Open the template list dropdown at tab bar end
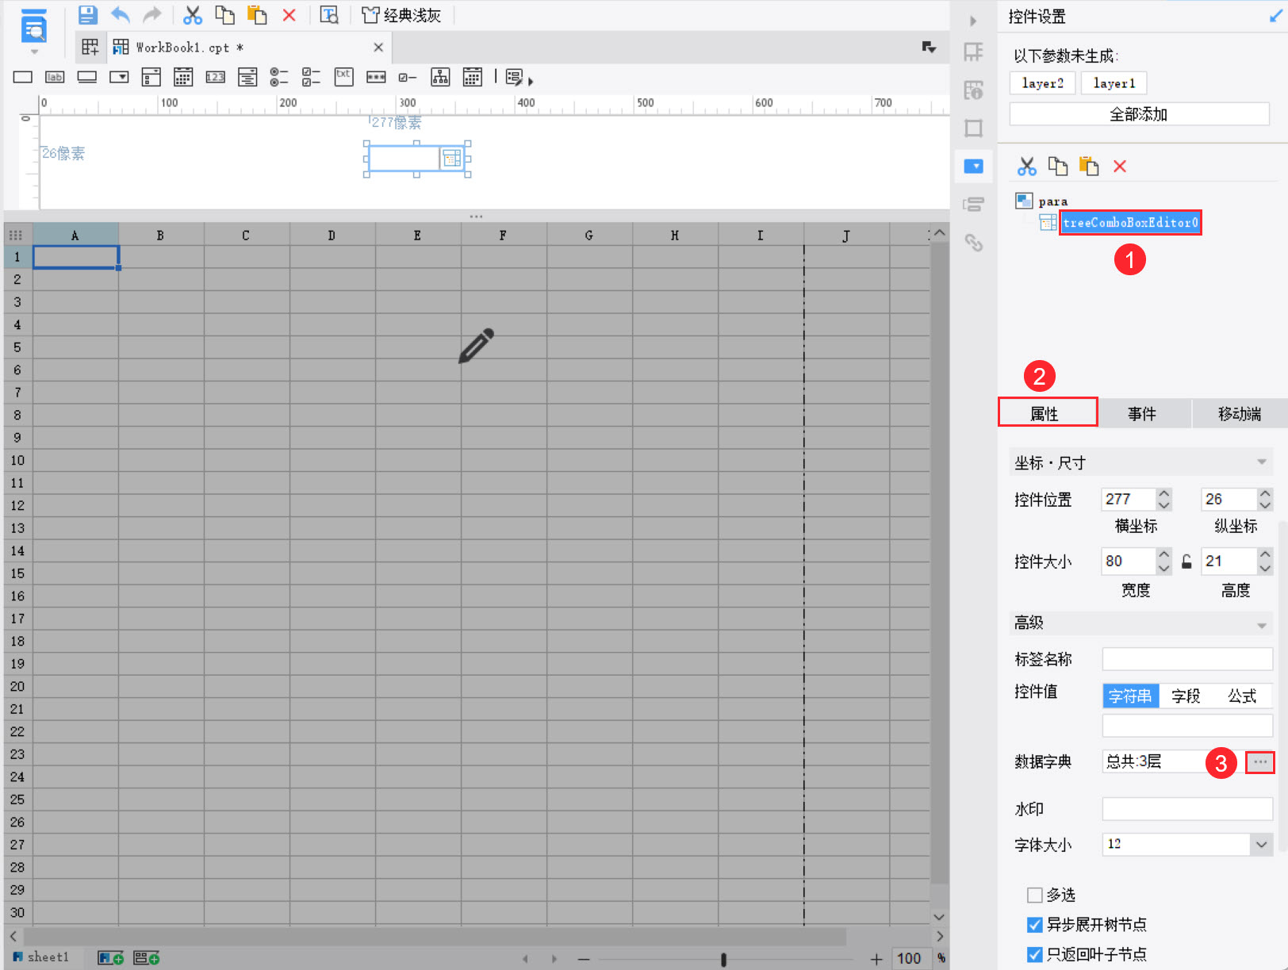This screenshot has width=1288, height=970. pyautogui.click(x=929, y=48)
